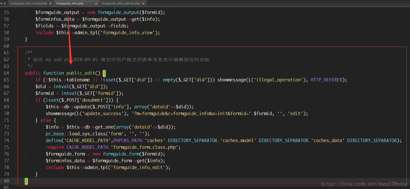410x189 pixels.
Task: Click line number 80 in the gutter
Action: pyautogui.click(x=6, y=181)
